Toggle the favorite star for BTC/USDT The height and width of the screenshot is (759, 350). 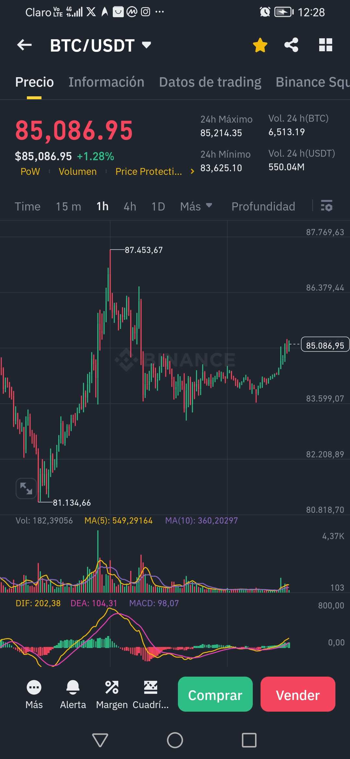pos(260,45)
